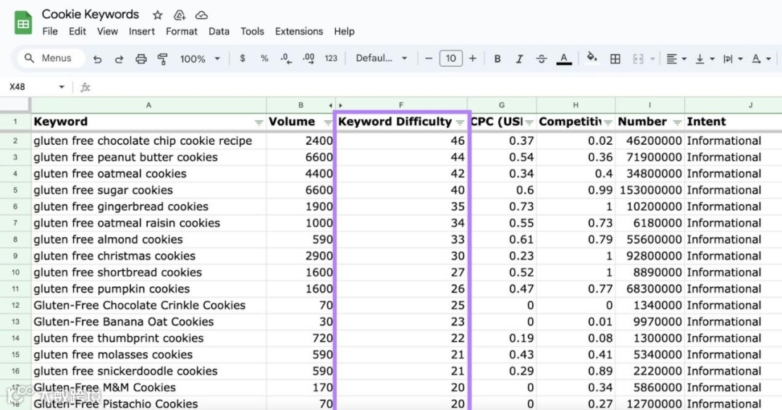
Task: Select the Paint format tool
Action: click(163, 59)
